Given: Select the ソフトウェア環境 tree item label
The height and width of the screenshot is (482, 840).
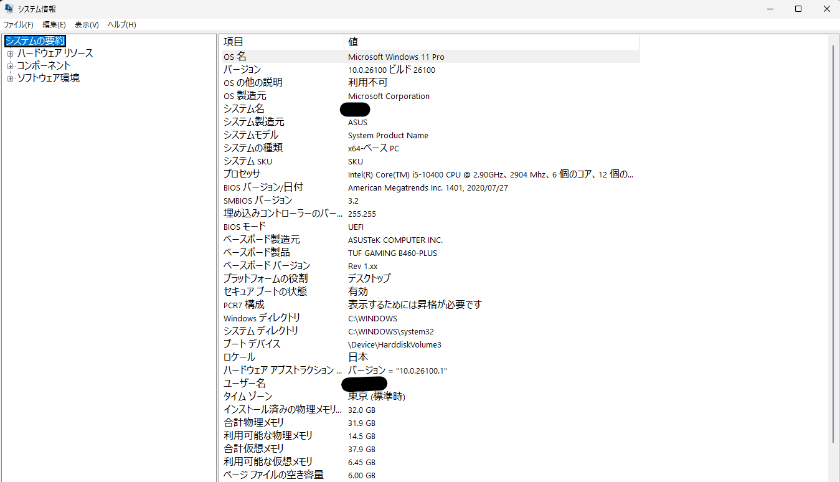Looking at the screenshot, I should 48,78.
